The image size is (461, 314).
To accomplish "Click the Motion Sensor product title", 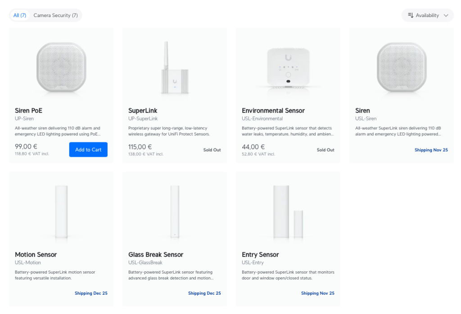I will [x=36, y=254].
